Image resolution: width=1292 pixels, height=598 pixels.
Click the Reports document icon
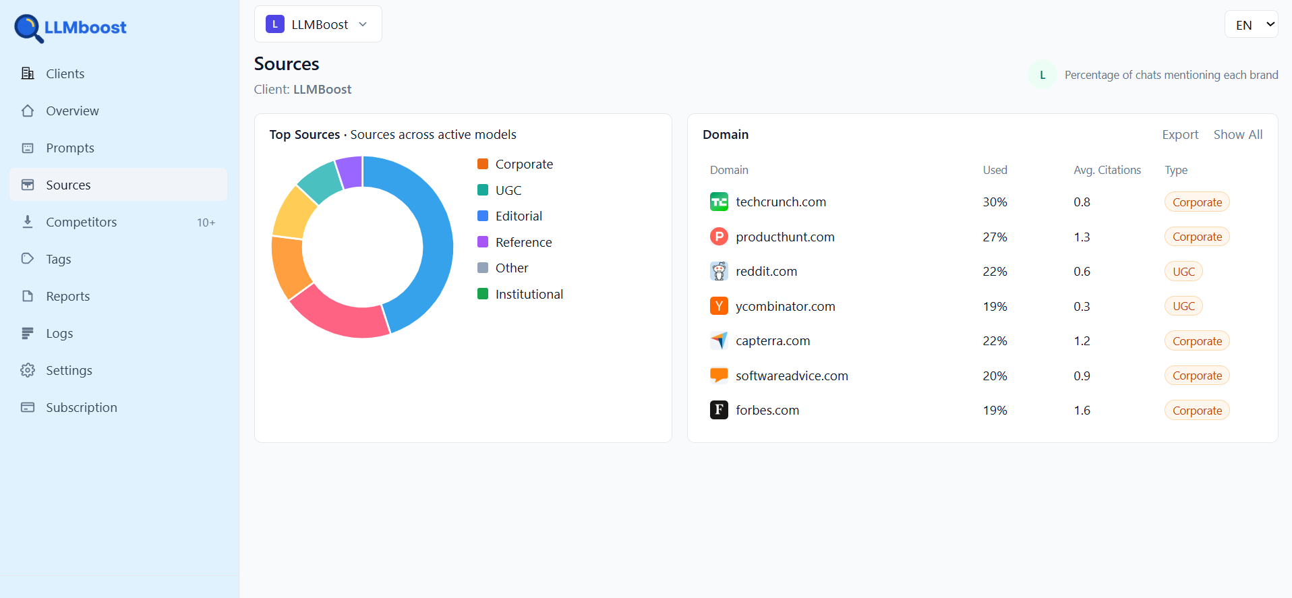pyautogui.click(x=28, y=296)
